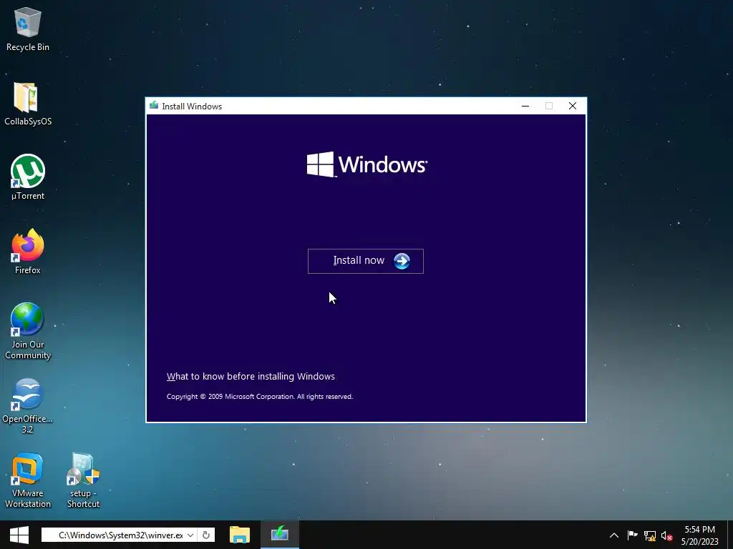733x549 pixels.
Task: Launch the OpenOffice 3.2 shortcut
Action: tap(28, 406)
